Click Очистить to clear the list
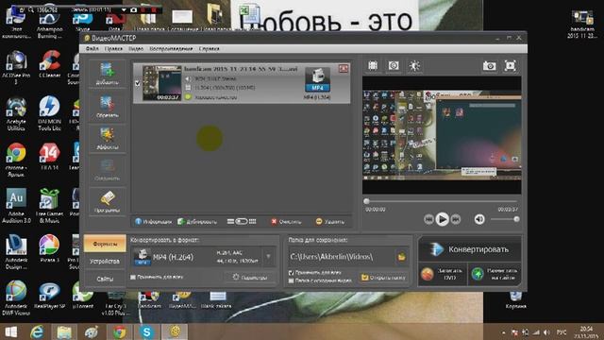Screen dimensions: 604x340 286,222
